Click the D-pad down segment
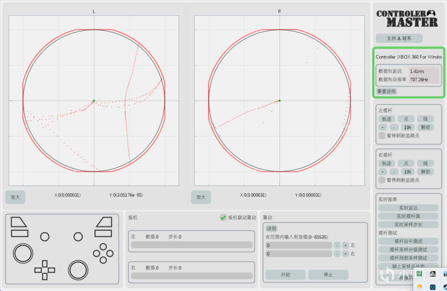 (45, 276)
